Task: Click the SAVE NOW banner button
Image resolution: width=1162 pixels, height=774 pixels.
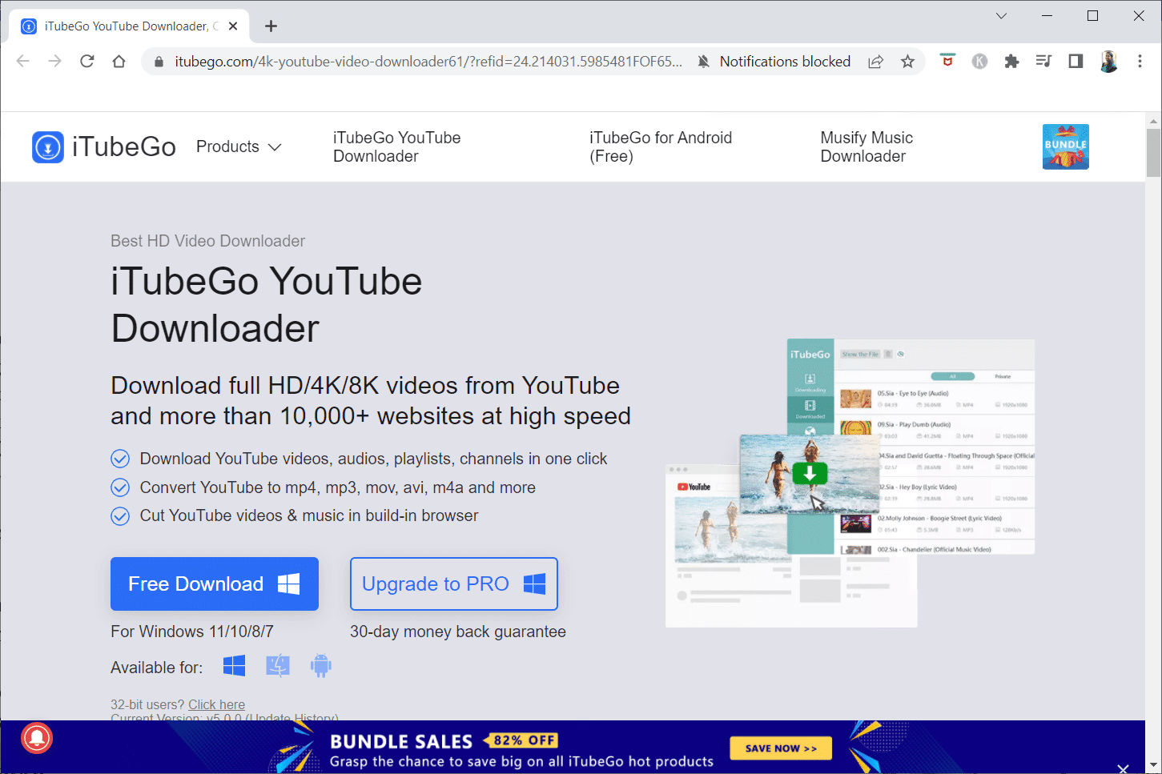Action: 781,748
